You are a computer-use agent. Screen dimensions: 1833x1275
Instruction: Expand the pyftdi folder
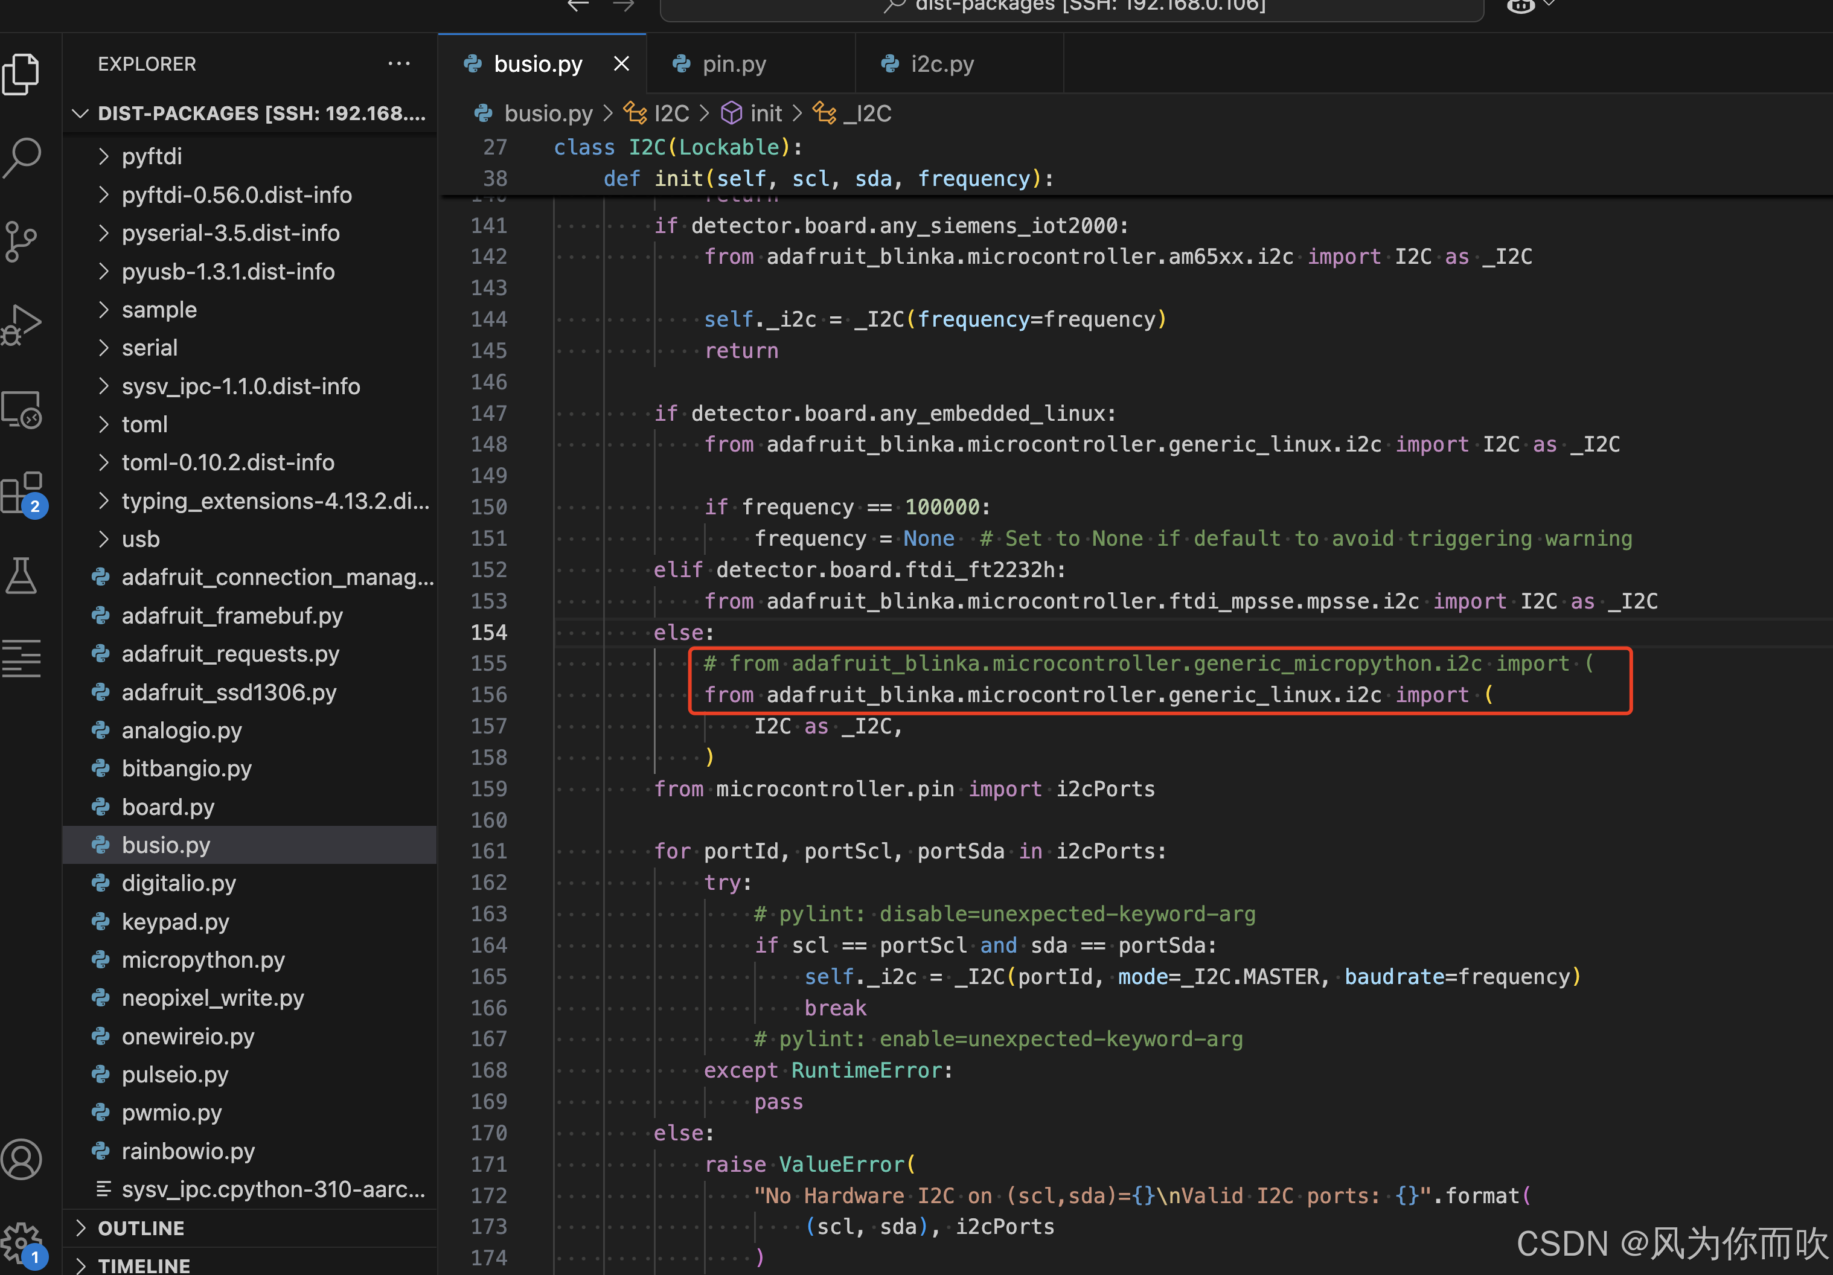[x=152, y=156]
